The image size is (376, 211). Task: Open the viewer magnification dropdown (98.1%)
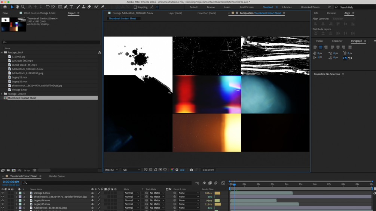(111, 170)
